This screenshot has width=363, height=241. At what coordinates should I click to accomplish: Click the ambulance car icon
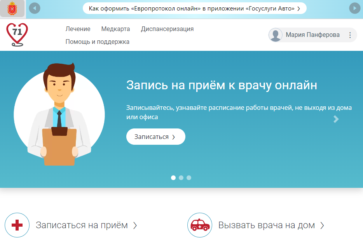pos(199,225)
